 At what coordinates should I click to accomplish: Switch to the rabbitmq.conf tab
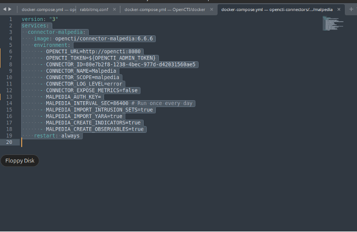pos(94,9)
